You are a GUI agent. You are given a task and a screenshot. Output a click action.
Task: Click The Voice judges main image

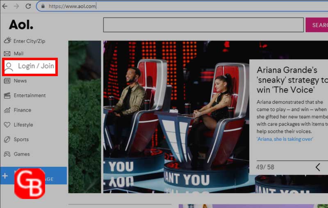point(176,117)
